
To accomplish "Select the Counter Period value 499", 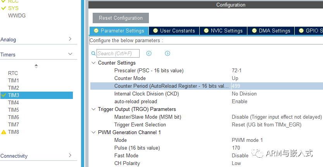I will [236, 86].
